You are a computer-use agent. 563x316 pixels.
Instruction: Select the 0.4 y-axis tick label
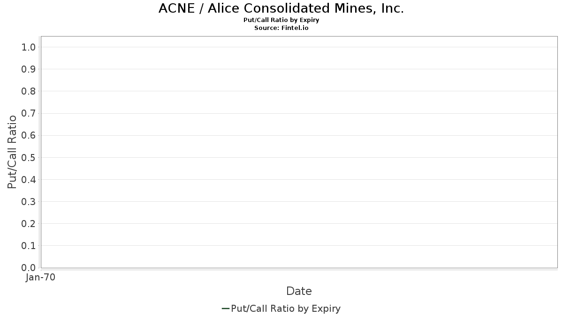[x=29, y=180]
